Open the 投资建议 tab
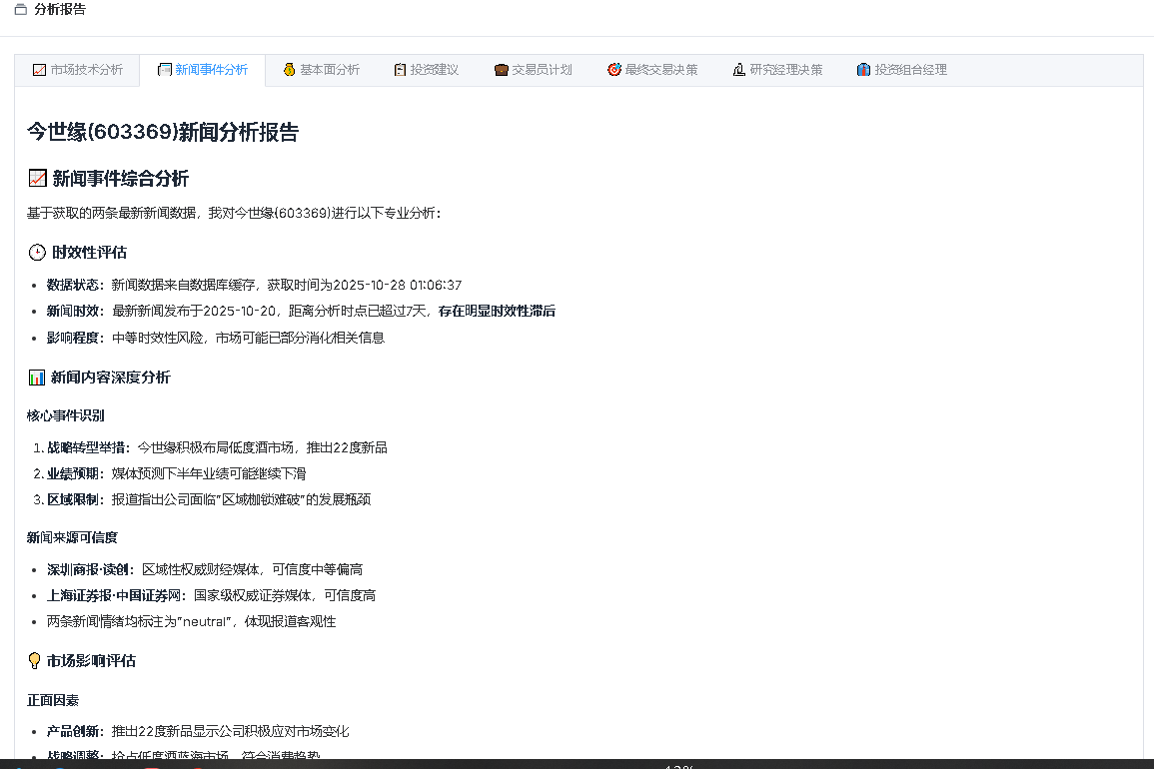 (x=426, y=70)
